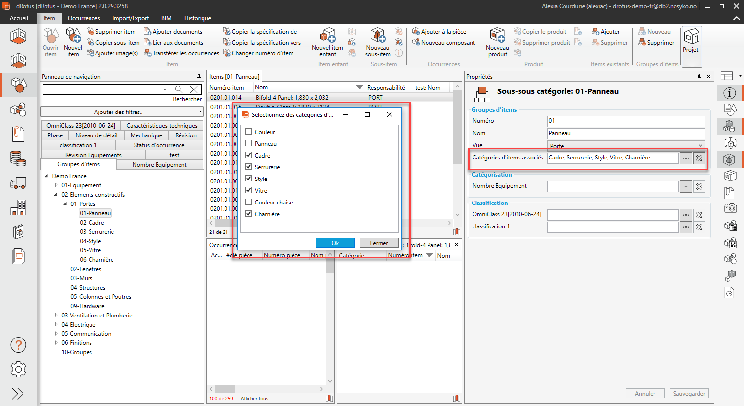744x406 pixels.
Task: Click magnifier search icon in navigation panel
Action: [x=179, y=90]
